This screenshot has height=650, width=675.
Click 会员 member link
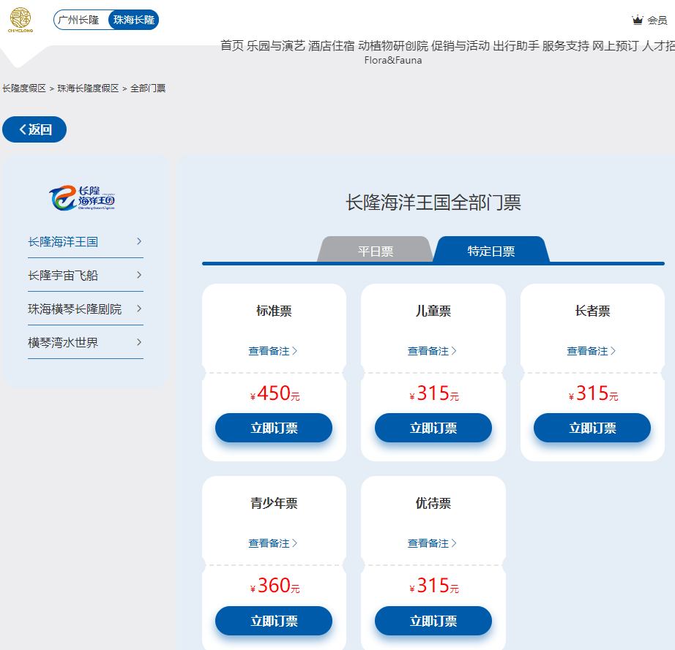tap(657, 20)
